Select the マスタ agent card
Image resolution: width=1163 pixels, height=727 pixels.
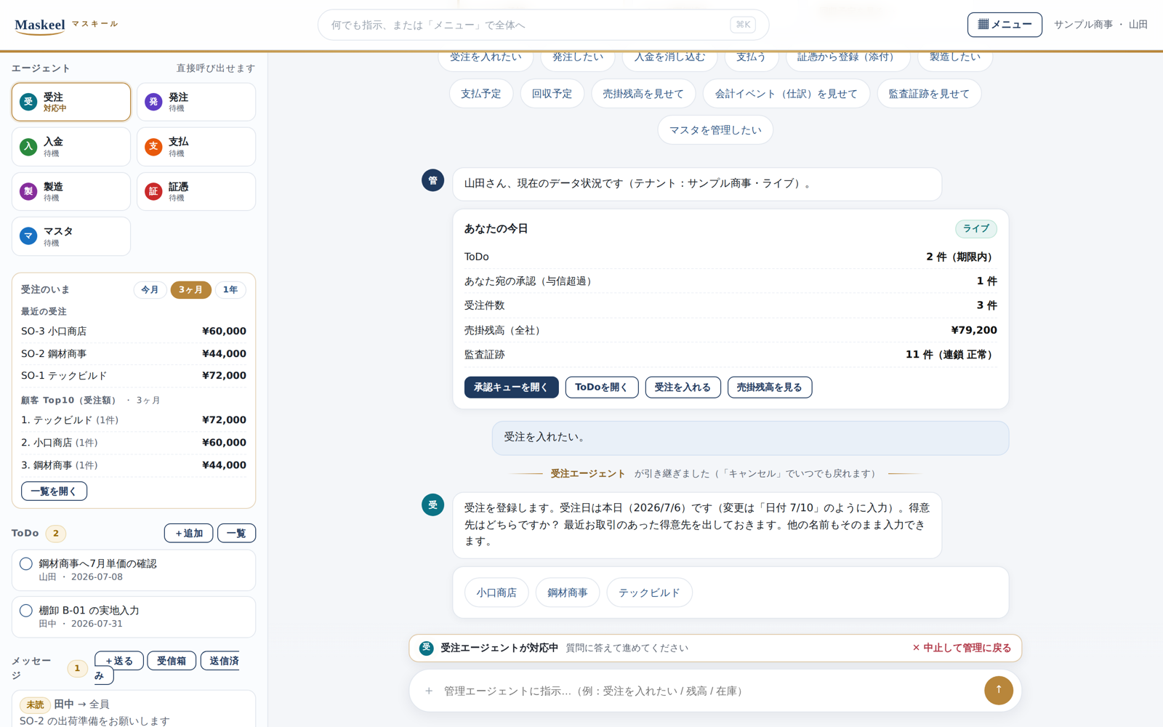(71, 236)
